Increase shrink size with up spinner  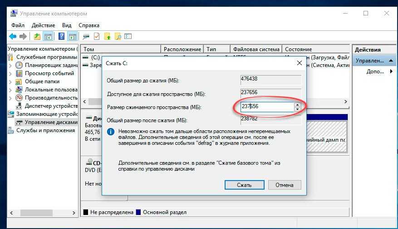tap(298, 105)
